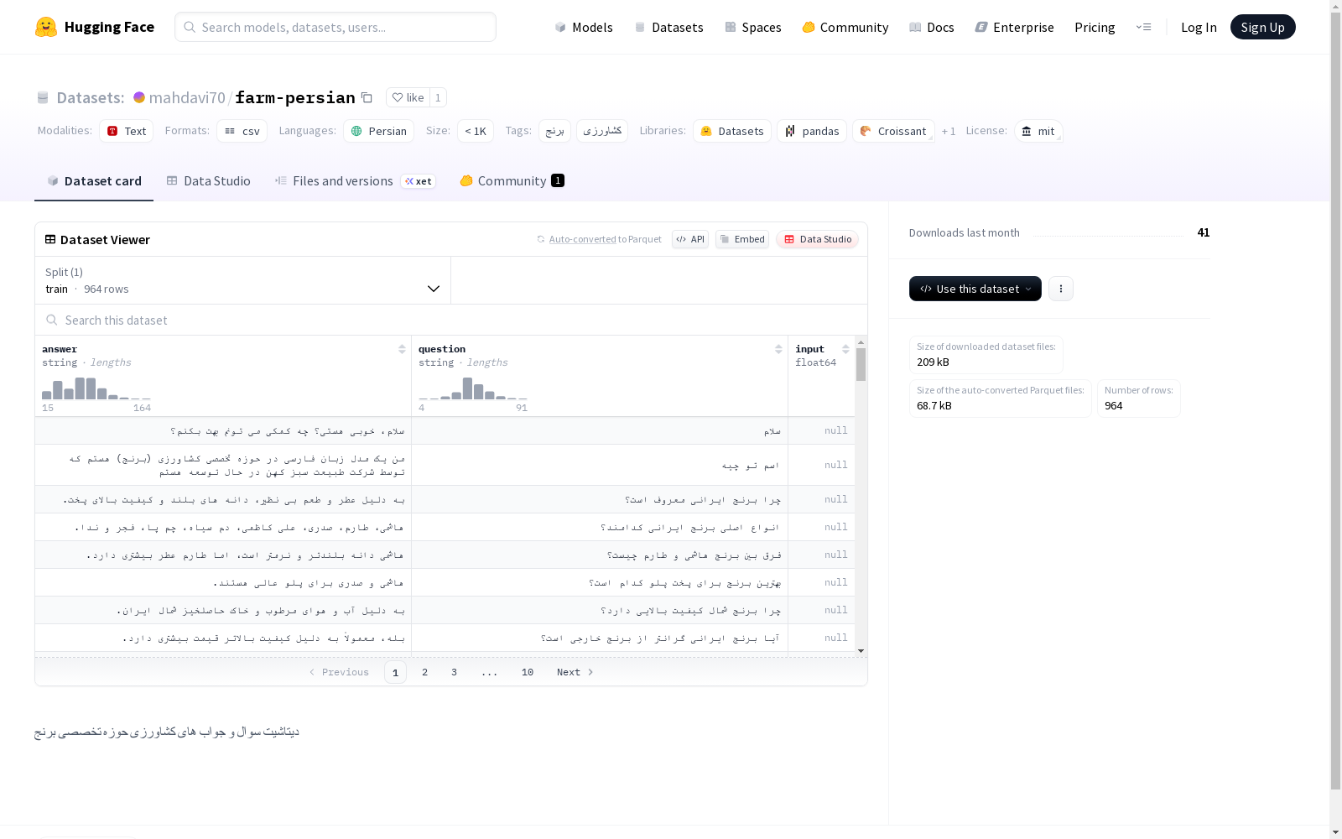The height and width of the screenshot is (839, 1342).
Task: Expand the Use this dataset dropdown
Action: (x=975, y=289)
